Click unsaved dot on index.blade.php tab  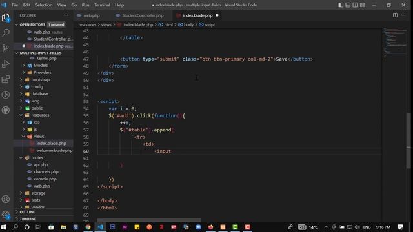(x=217, y=15)
